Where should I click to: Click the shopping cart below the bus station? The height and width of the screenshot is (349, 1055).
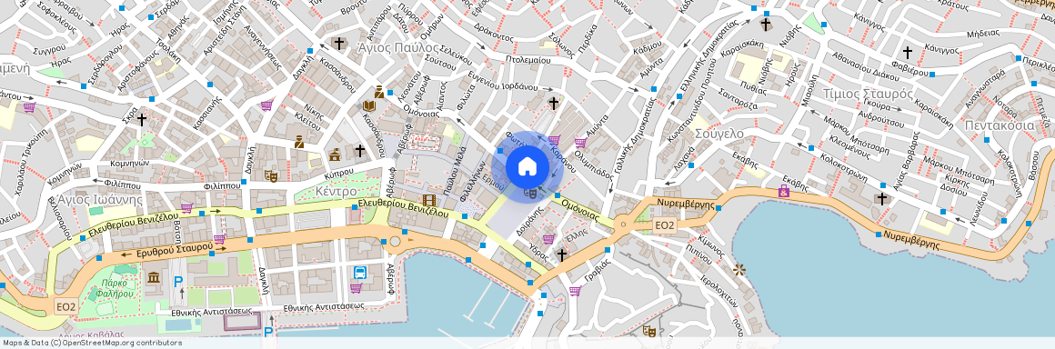(x=356, y=288)
